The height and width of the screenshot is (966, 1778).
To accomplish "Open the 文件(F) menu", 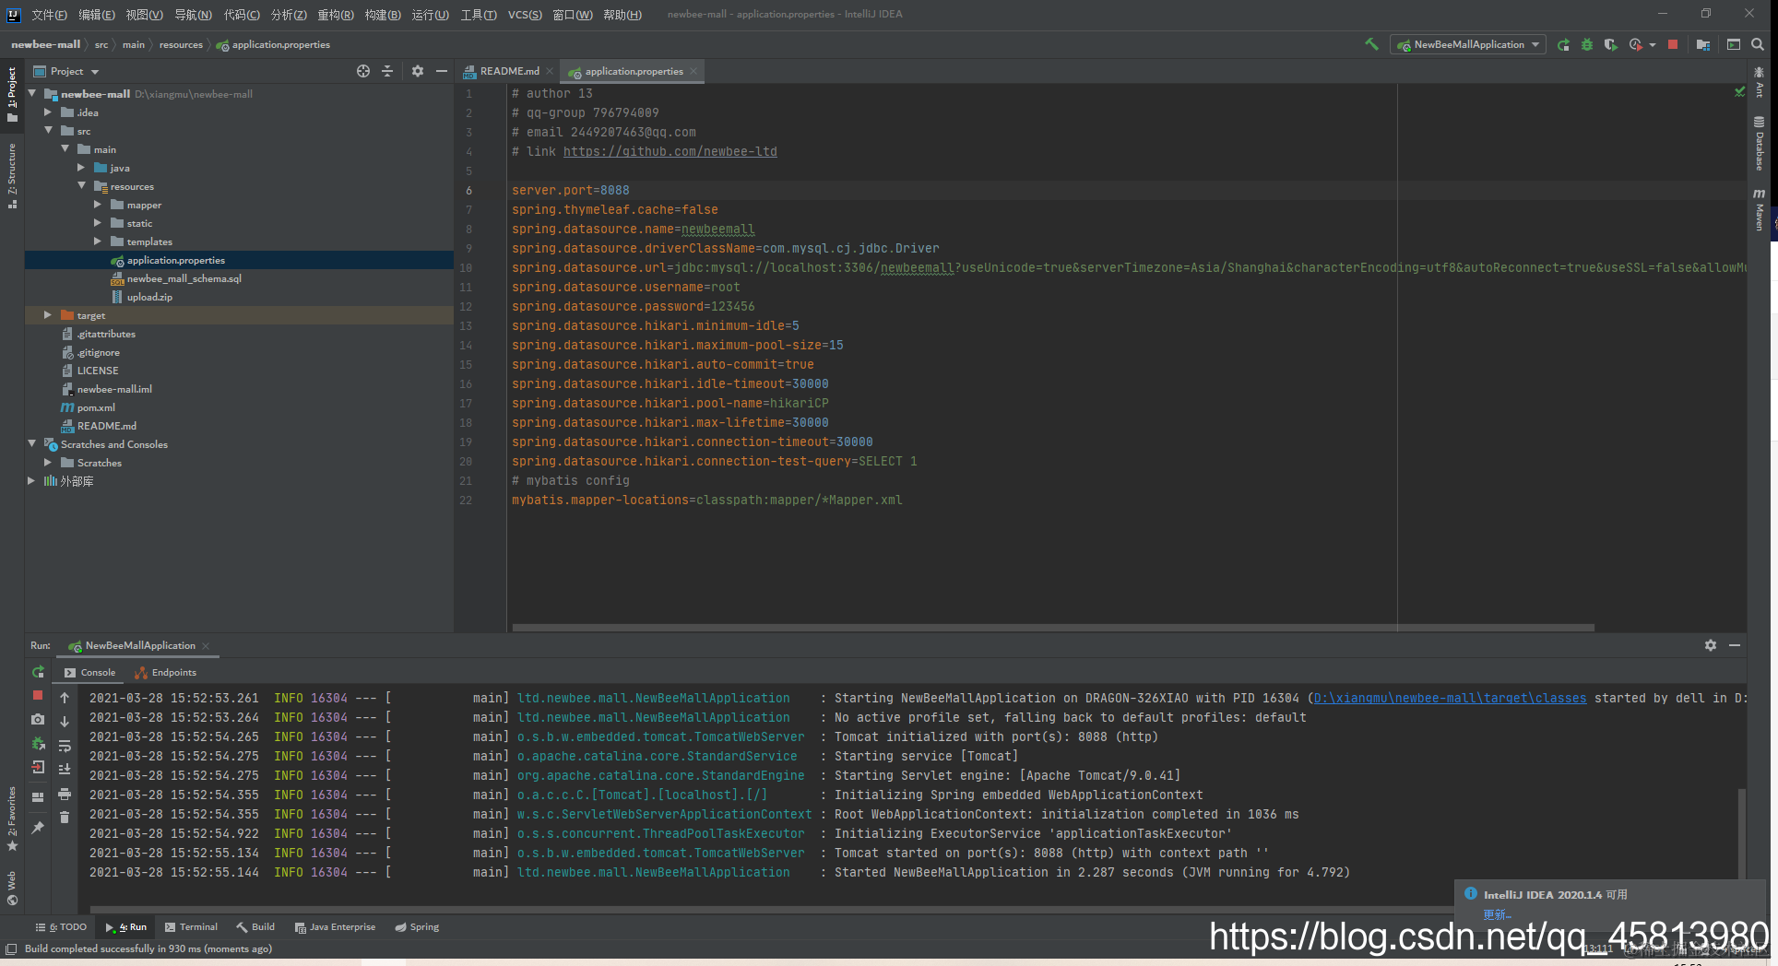I will point(49,14).
